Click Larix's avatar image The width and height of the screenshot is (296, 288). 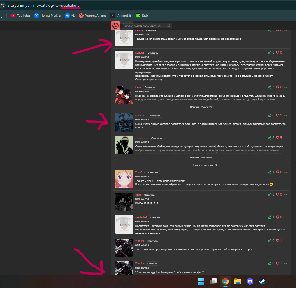click(124, 94)
